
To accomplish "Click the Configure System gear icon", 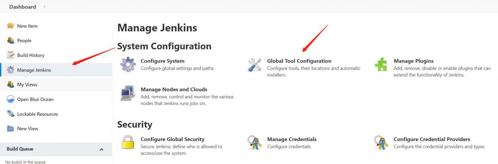I will click(x=128, y=65).
